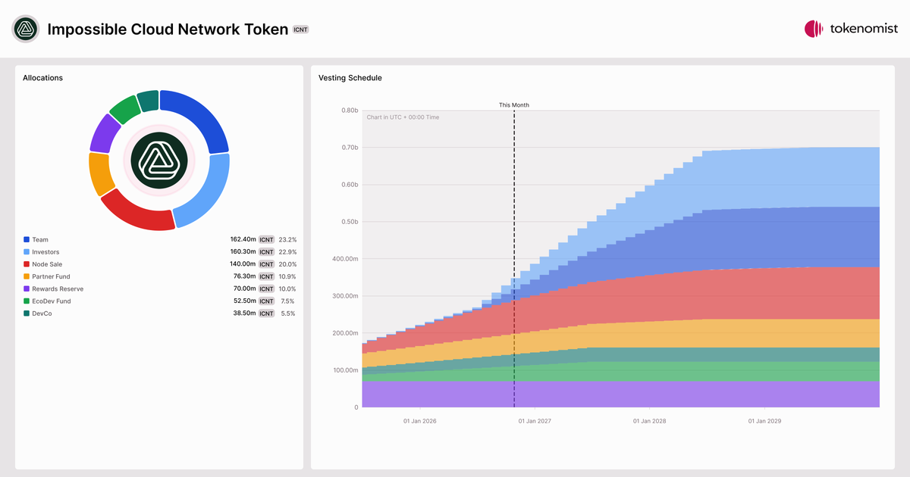
Task: Click the 70.00m Rewards Reserve value
Action: 244,288
